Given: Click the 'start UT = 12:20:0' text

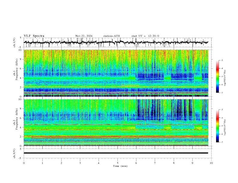Looking at the screenshot, I should click(x=145, y=36).
